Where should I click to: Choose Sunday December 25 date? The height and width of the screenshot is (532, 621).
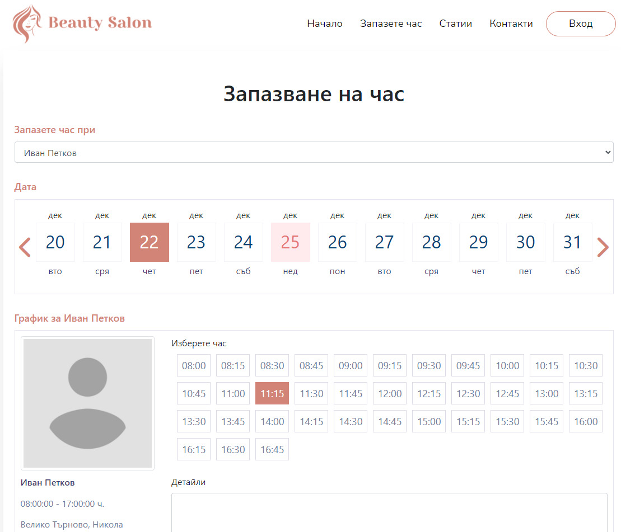[x=290, y=242]
